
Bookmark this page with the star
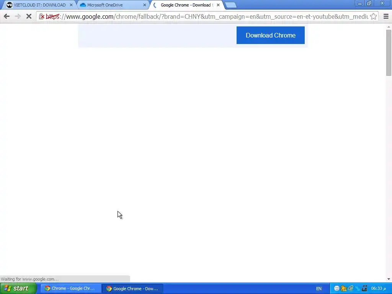(373, 16)
